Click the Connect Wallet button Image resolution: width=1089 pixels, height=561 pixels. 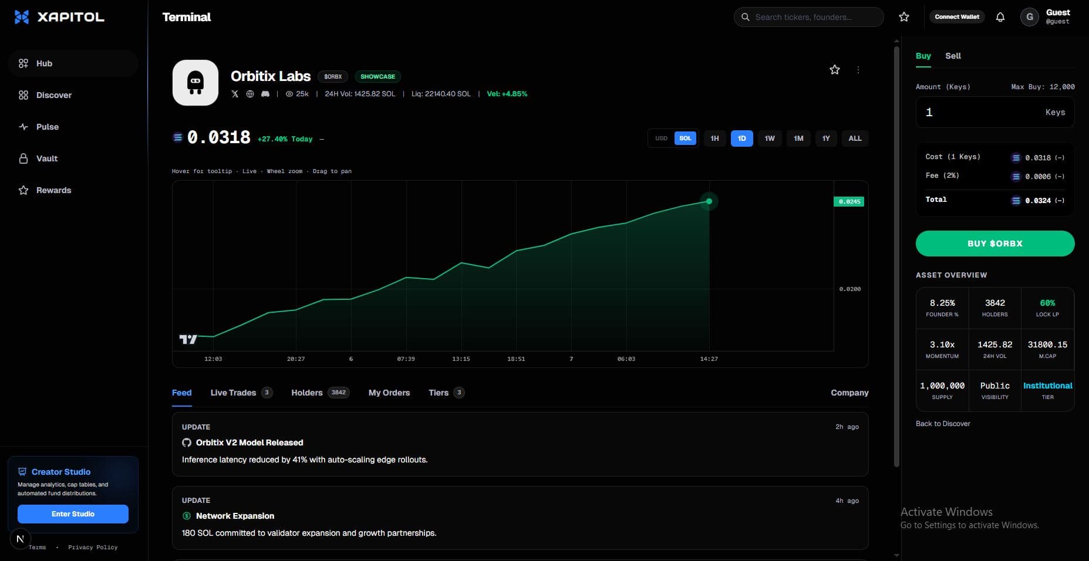tap(957, 17)
